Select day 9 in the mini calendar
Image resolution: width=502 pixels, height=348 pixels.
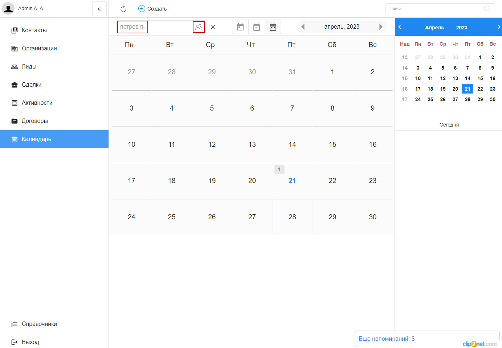(x=493, y=68)
